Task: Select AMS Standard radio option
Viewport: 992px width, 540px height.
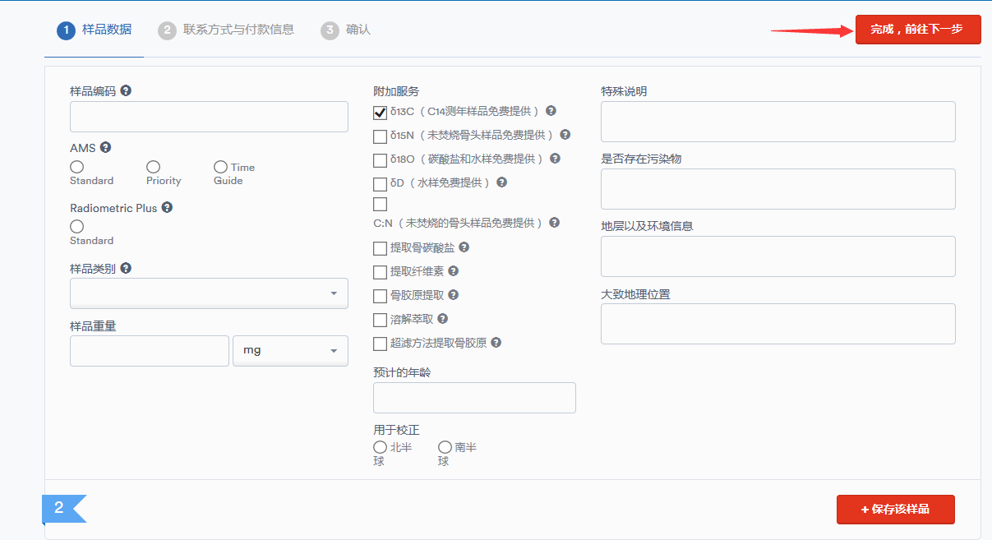Action: (76, 167)
